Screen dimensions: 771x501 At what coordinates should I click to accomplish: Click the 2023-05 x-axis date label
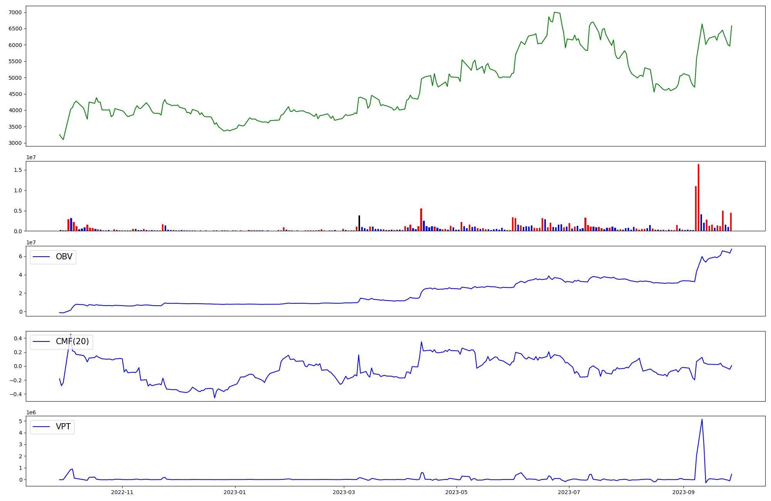click(456, 492)
